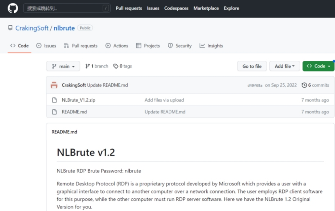Click the CrakingSoft commit author avatar

[x=54, y=85]
